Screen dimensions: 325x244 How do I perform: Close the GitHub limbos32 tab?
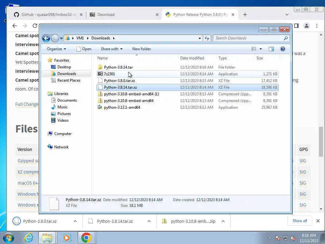point(81,15)
